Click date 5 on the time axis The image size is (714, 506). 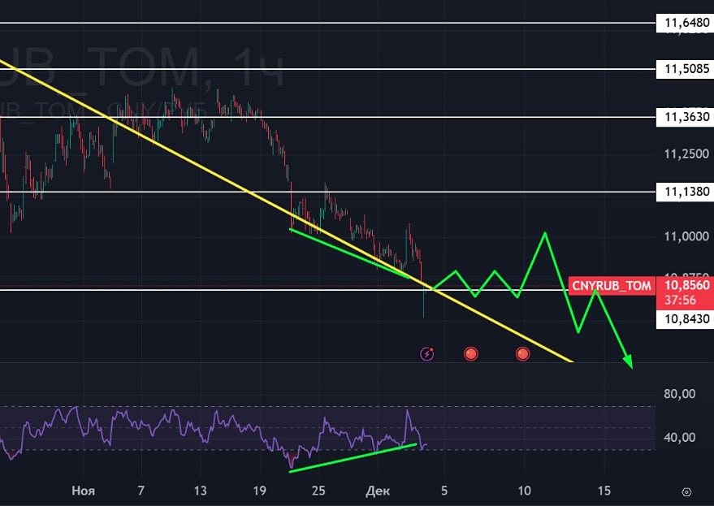(x=444, y=491)
